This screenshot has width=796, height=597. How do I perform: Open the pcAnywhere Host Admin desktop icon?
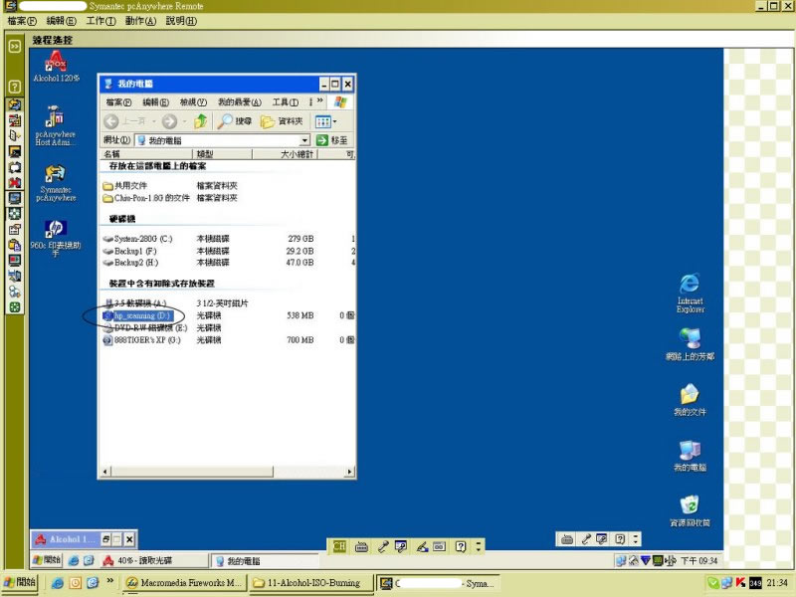pyautogui.click(x=56, y=125)
